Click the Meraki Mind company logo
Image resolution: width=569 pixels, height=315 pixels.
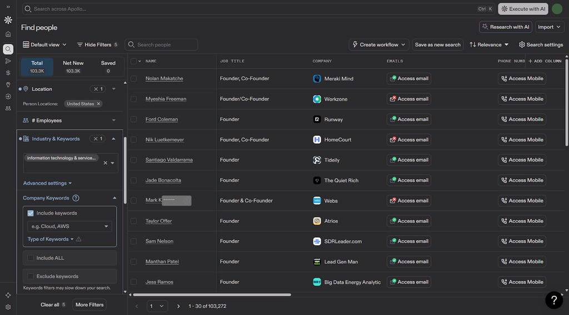click(317, 79)
